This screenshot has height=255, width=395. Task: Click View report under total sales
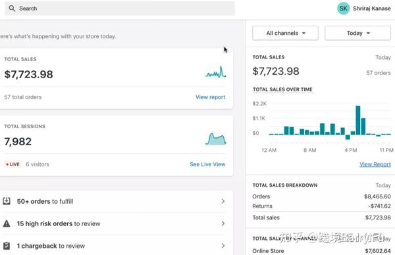211,97
